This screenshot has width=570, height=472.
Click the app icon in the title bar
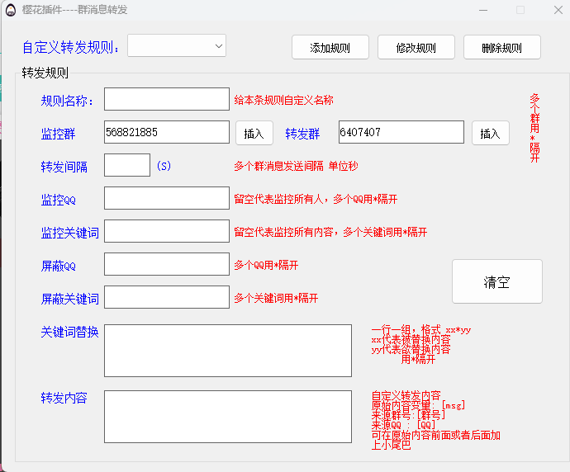pos(10,10)
